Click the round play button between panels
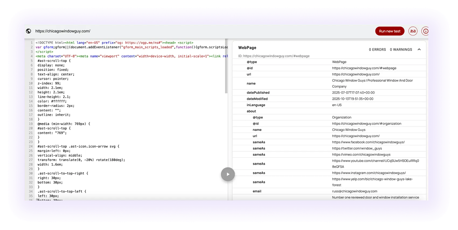This screenshot has height=230, width=458. [228, 174]
